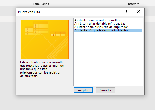
Task: Select Asistente para búsqueda de duplicados
Action: pos(101,27)
